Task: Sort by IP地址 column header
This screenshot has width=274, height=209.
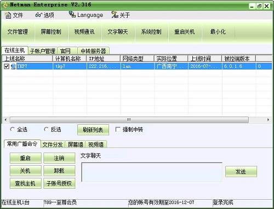Action: (104, 59)
